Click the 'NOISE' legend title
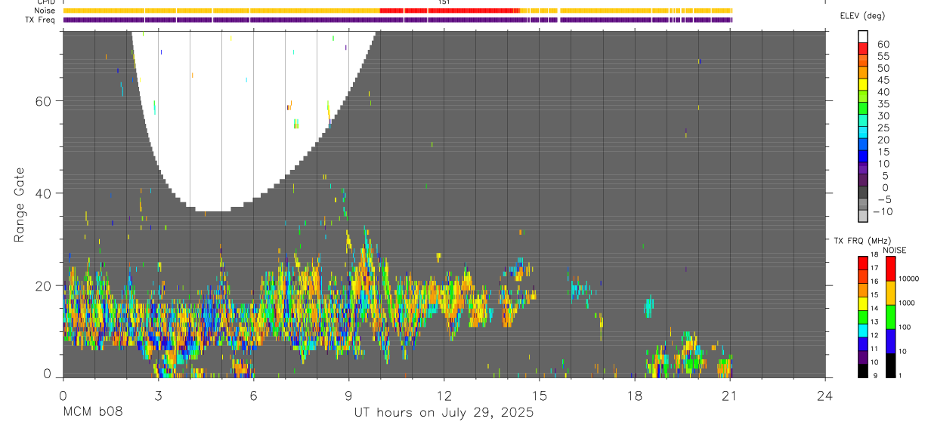Screen dimensions: 928x428 (894, 250)
